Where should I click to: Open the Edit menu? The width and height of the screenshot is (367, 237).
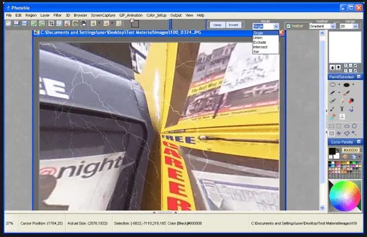[18, 15]
